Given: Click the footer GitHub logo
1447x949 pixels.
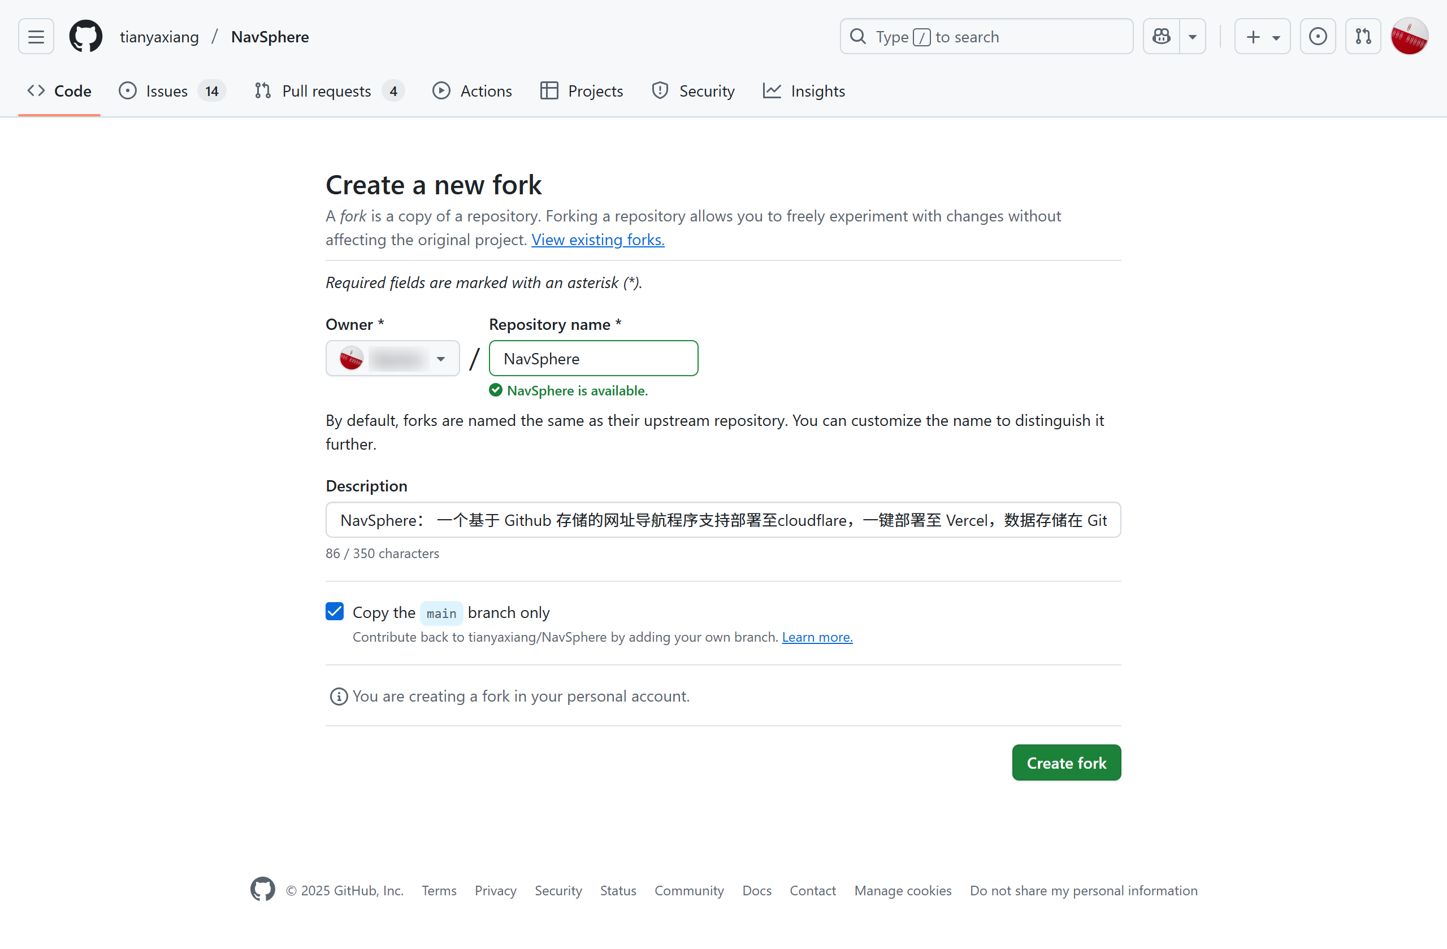Looking at the screenshot, I should (x=263, y=890).
